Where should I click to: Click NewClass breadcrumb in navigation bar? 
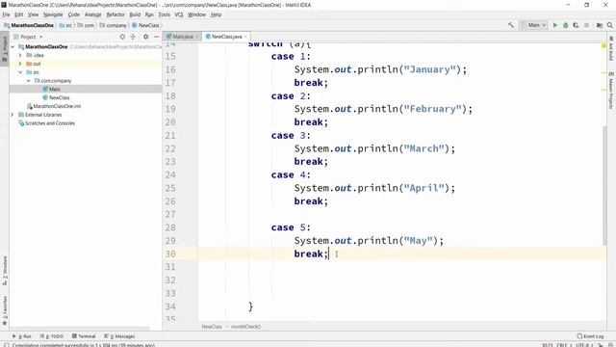pos(145,25)
